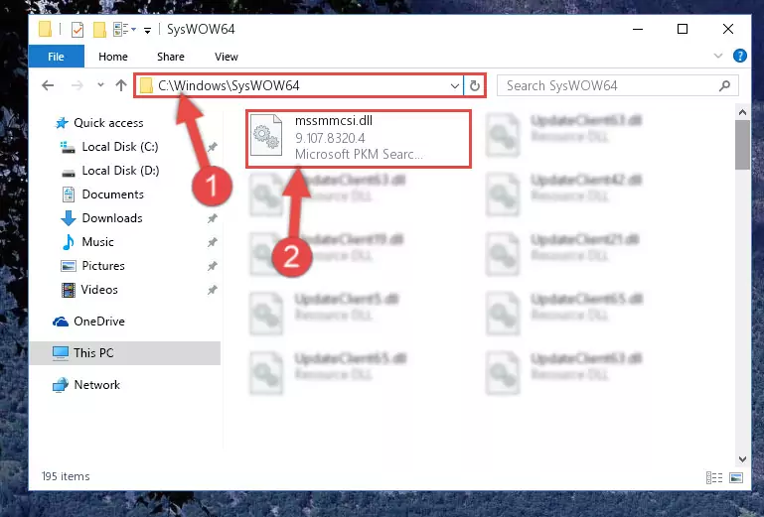Viewport: 764px width, 517px height.
Task: Select Network in the navigation pane
Action: pos(96,385)
